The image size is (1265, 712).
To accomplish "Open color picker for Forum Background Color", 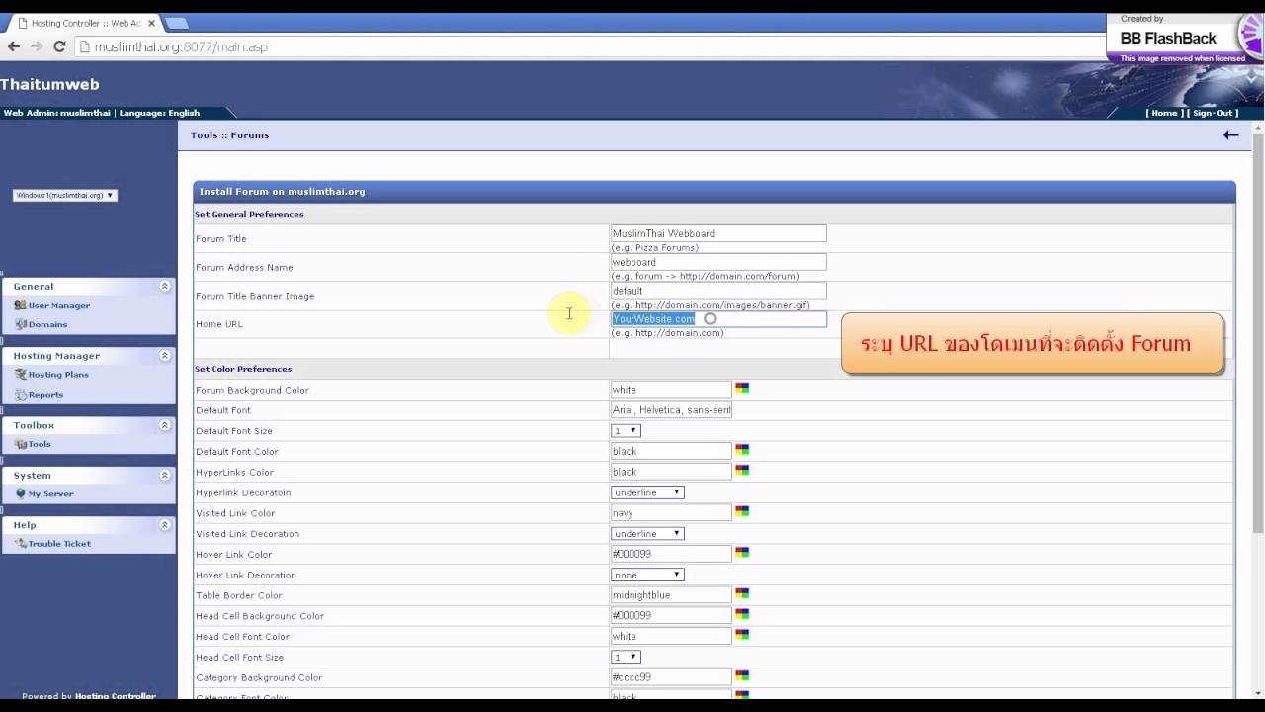I will tap(742, 389).
